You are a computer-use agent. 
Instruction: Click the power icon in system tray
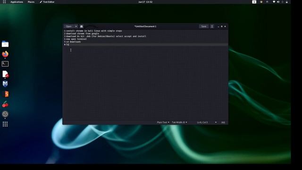click(x=287, y=2)
